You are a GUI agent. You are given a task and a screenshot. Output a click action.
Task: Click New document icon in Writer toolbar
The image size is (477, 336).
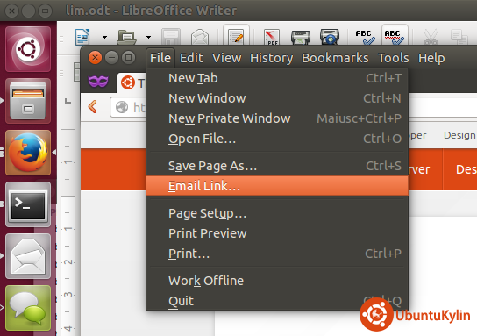[x=82, y=37]
